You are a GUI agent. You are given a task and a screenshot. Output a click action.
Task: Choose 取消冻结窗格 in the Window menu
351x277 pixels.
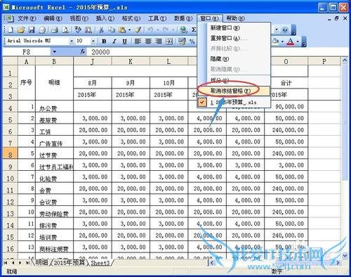(234, 91)
